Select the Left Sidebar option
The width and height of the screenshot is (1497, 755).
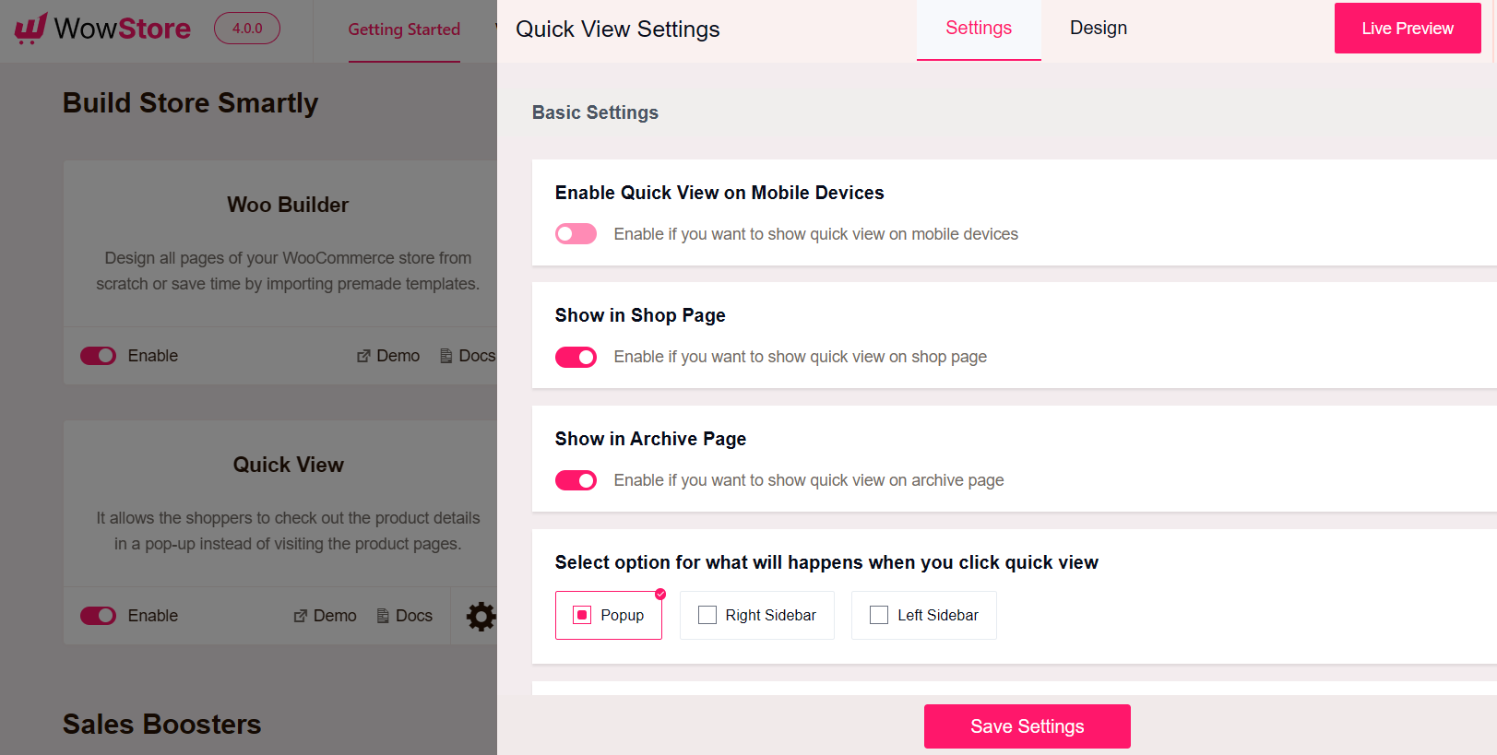pos(923,615)
